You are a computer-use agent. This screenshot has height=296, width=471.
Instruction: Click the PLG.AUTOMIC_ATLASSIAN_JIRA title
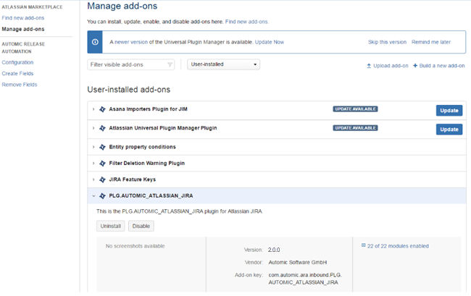click(x=151, y=196)
